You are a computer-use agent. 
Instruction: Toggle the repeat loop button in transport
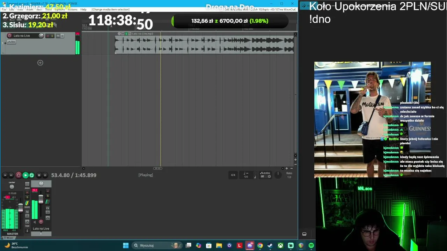coord(31,175)
